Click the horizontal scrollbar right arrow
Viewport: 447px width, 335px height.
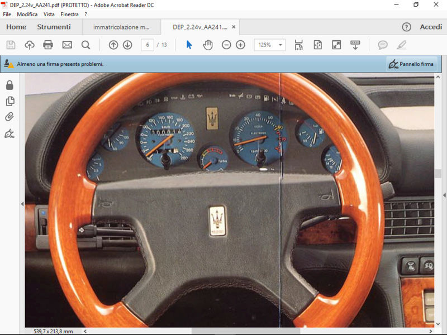[x=431, y=331]
